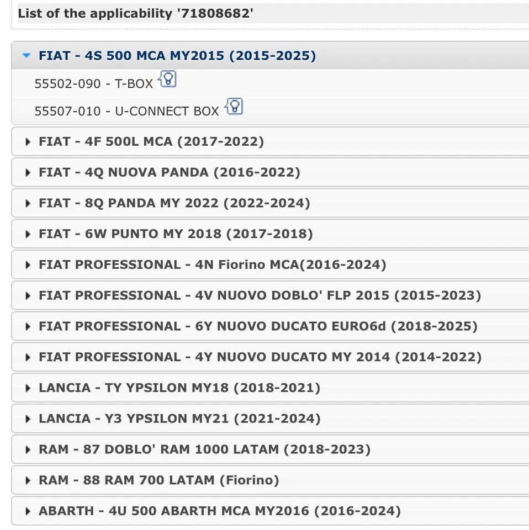
Task: Expand the 4N Fiorino MCA arrow
Action: (x=28, y=265)
